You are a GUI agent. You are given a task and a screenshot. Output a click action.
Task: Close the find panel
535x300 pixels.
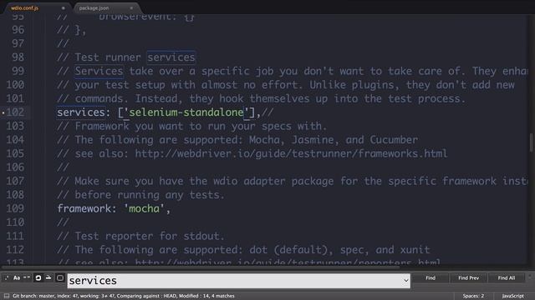click(530, 277)
